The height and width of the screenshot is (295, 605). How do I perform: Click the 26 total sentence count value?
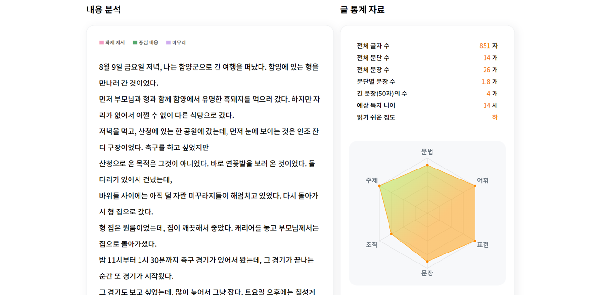point(486,70)
